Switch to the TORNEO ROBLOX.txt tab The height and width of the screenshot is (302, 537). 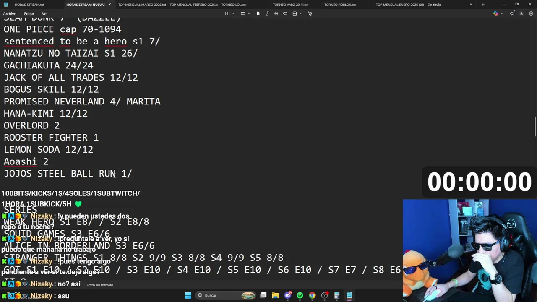pos(340,5)
